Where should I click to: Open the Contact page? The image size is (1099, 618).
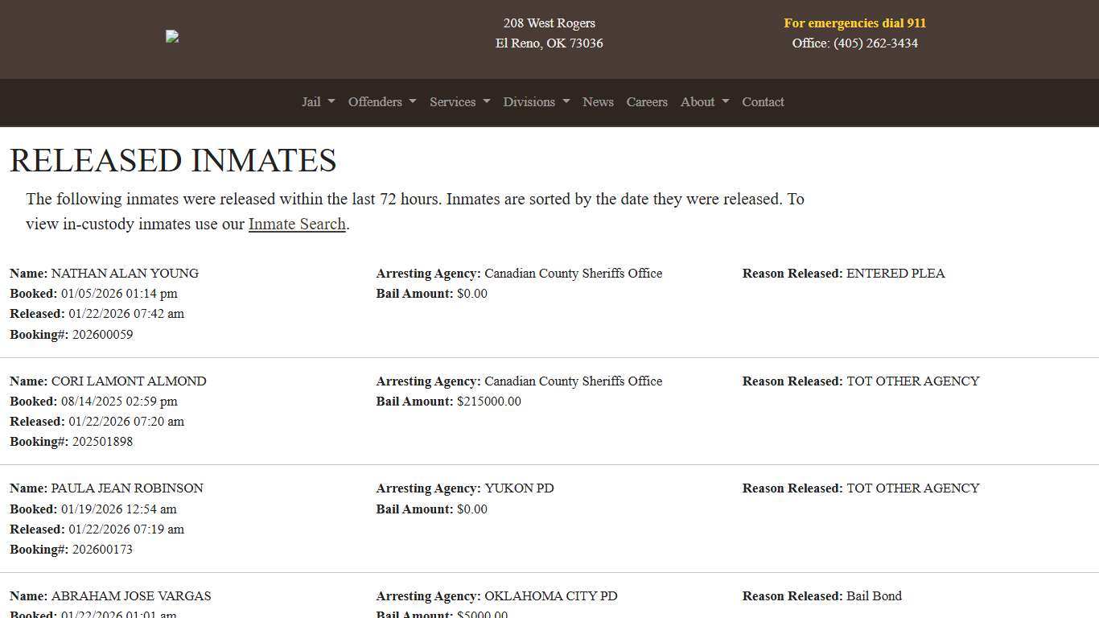[x=762, y=102]
